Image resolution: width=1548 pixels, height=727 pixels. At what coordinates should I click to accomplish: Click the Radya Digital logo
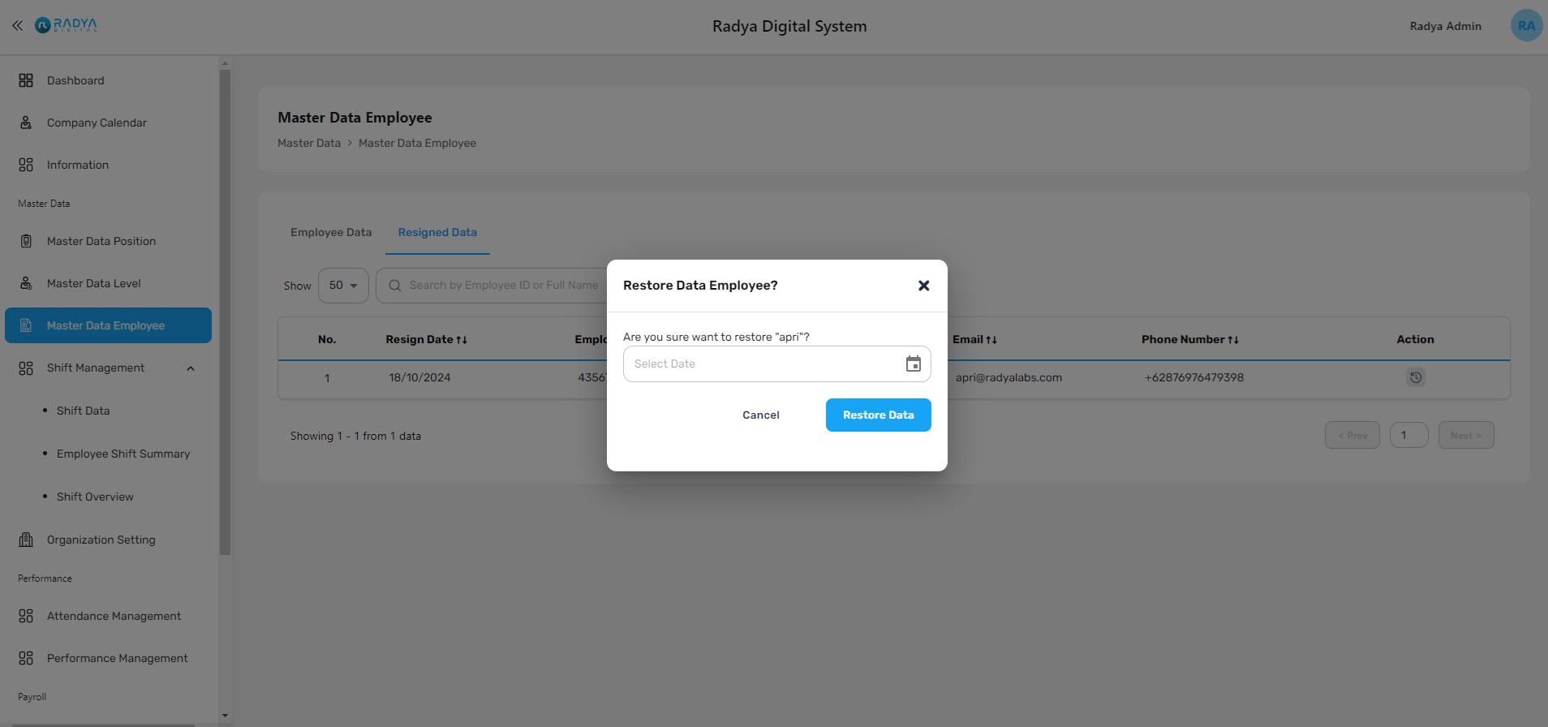[x=67, y=25]
